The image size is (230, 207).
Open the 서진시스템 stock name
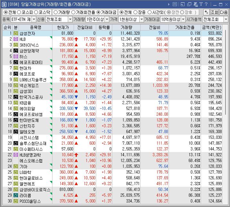click(x=29, y=137)
